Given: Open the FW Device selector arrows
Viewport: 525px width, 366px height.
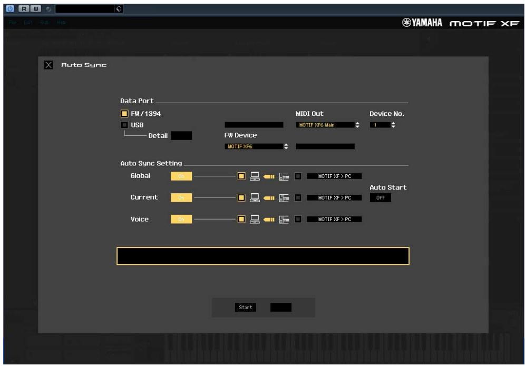Looking at the screenshot, I should 286,146.
